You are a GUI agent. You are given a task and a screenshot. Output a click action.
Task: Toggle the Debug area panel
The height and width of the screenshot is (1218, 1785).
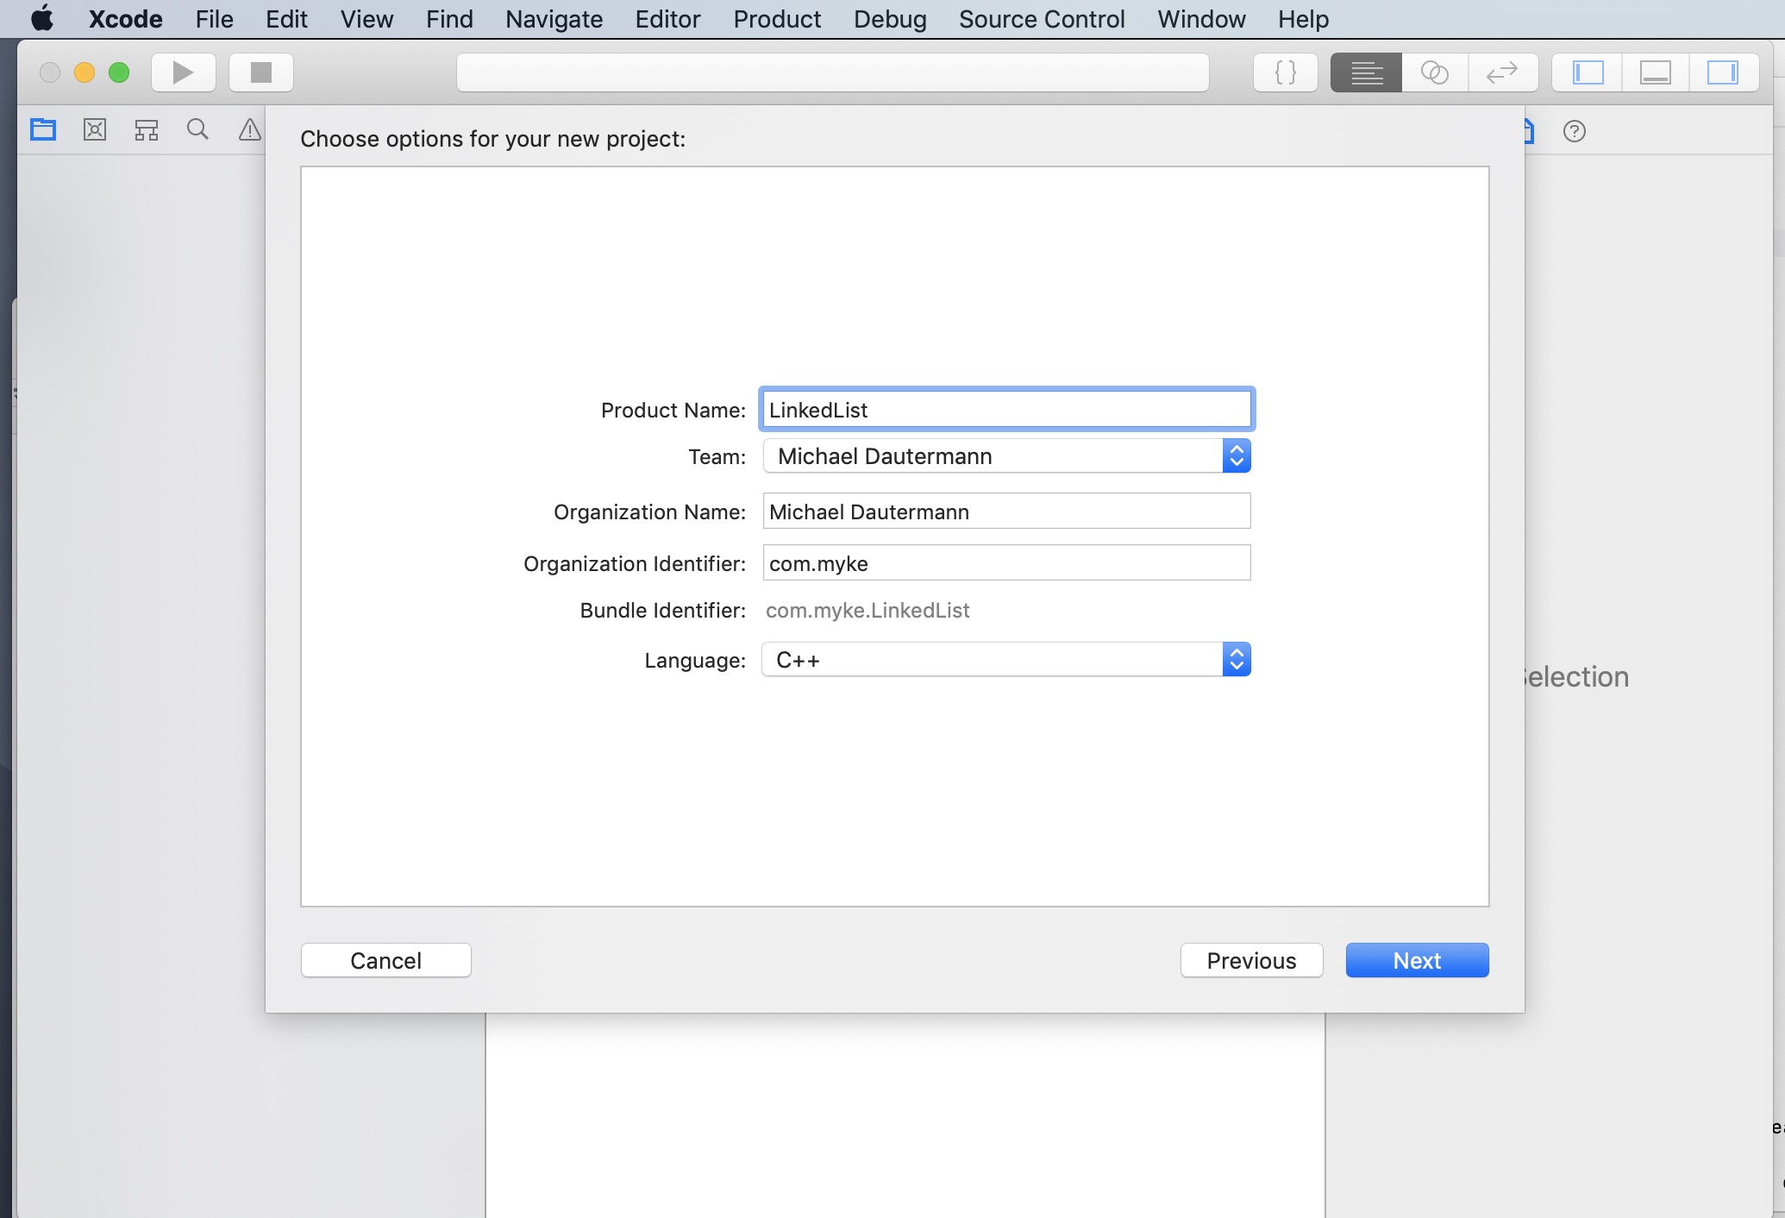point(1655,72)
